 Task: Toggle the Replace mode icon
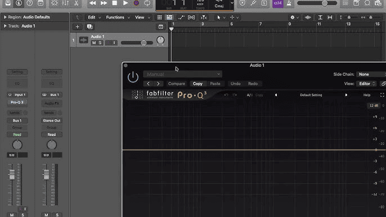point(243,3)
